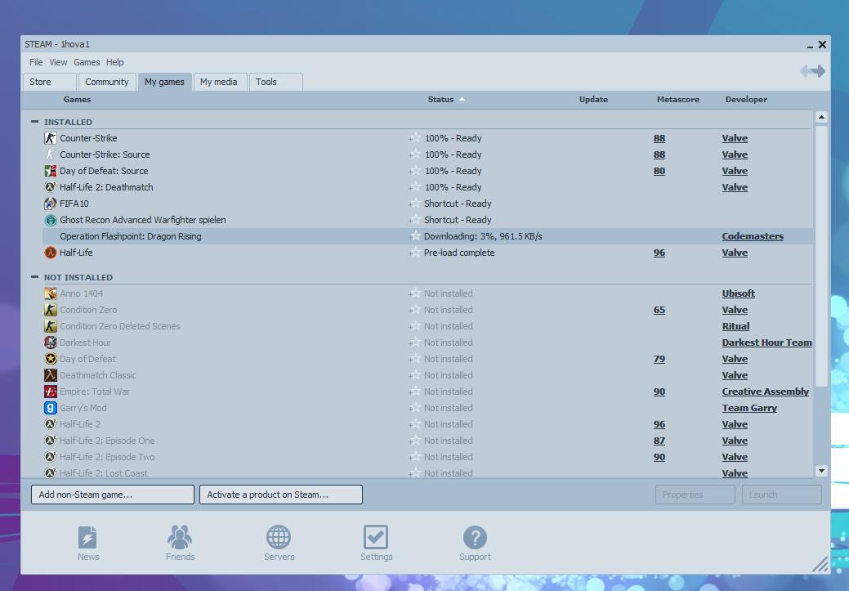Screen dimensions: 849x591
Task: Click the Deathmatch Classic game icon
Action: click(51, 375)
